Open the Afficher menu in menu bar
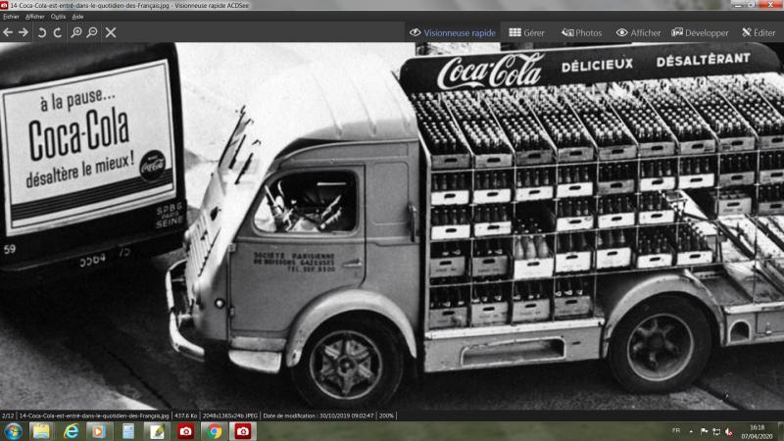This screenshot has height=441, width=784. tap(35, 17)
